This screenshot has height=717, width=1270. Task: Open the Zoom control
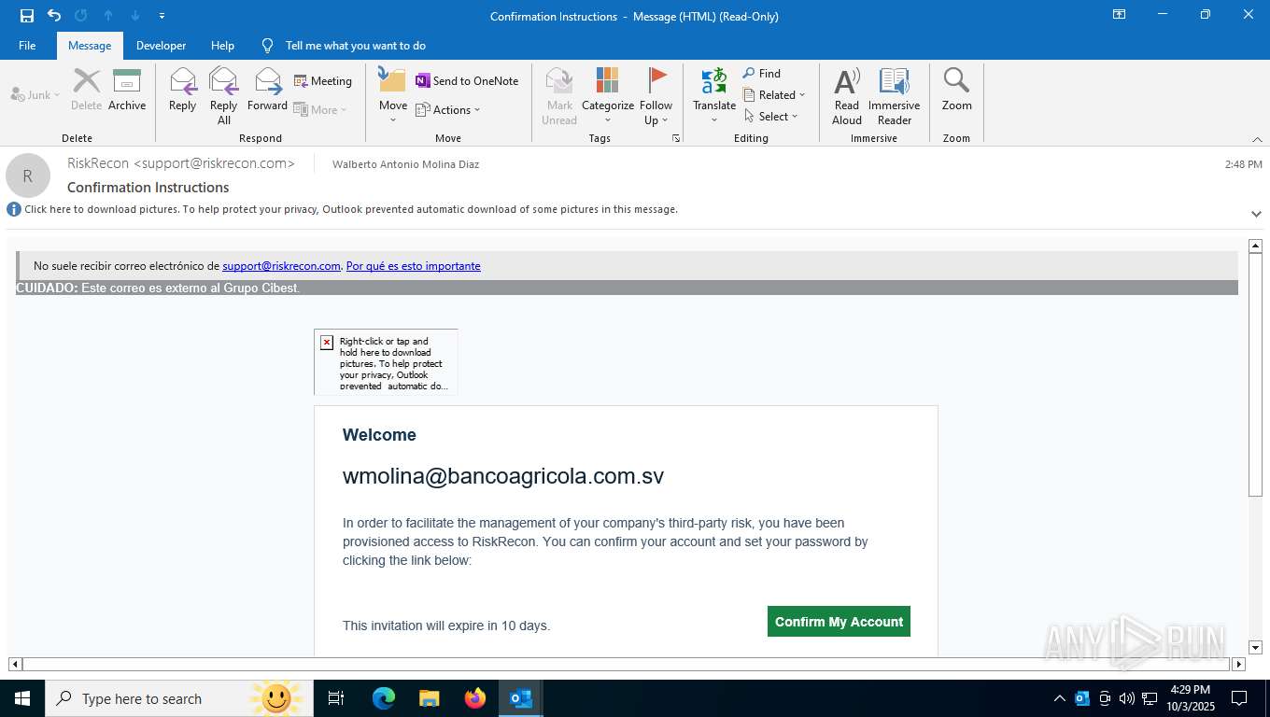pyautogui.click(x=956, y=90)
